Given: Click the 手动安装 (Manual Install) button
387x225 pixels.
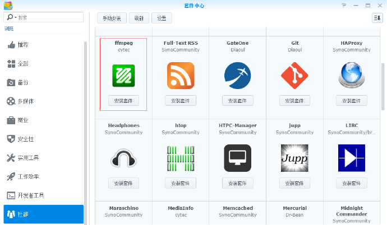Looking at the screenshot, I should point(112,18).
